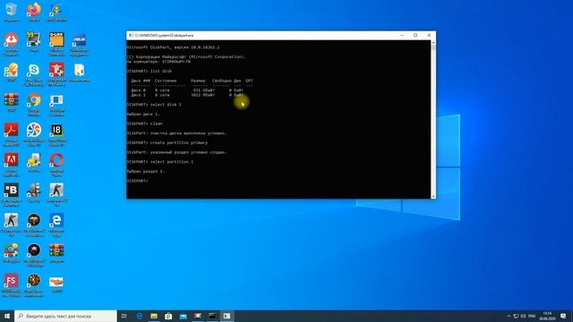This screenshot has width=573, height=322.
Task: Click the 'select disk 1' command line
Action: (x=154, y=105)
